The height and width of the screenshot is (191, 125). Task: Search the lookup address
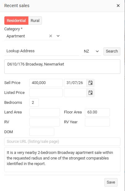pos(112,51)
